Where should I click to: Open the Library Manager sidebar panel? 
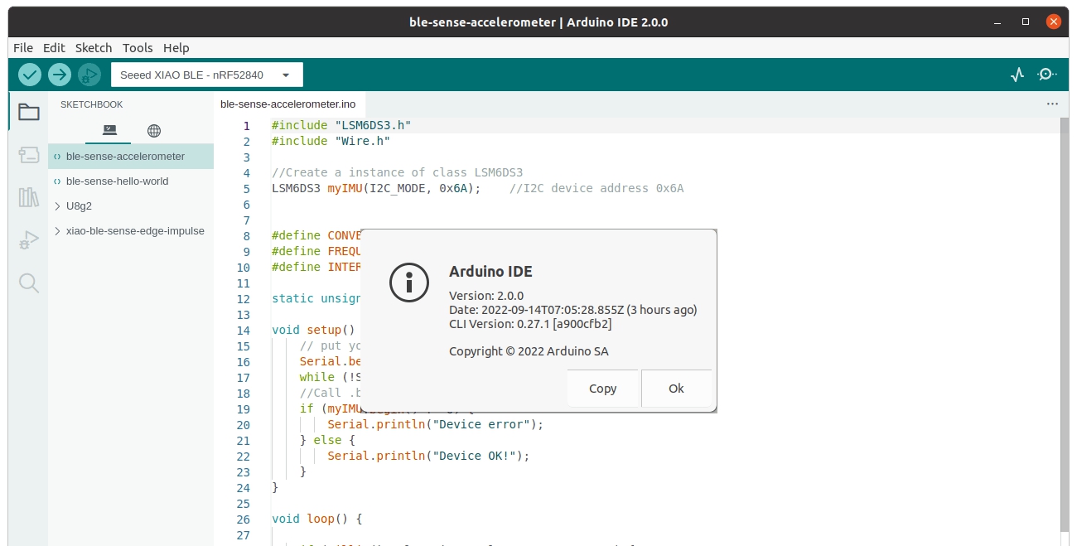pyautogui.click(x=28, y=196)
